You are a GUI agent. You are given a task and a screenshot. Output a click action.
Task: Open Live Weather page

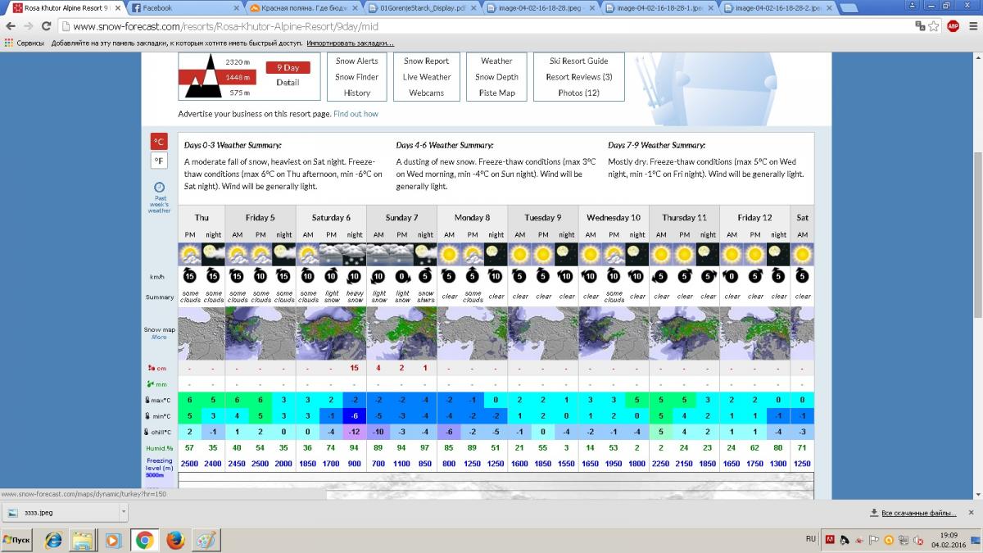pyautogui.click(x=427, y=77)
